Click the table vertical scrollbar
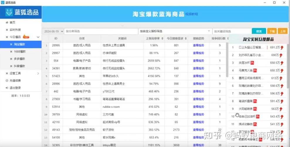 [227, 60]
